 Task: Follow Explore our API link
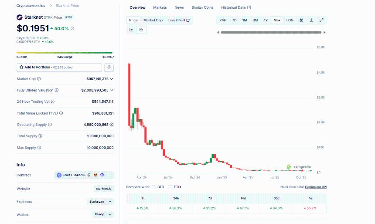(x=316, y=187)
